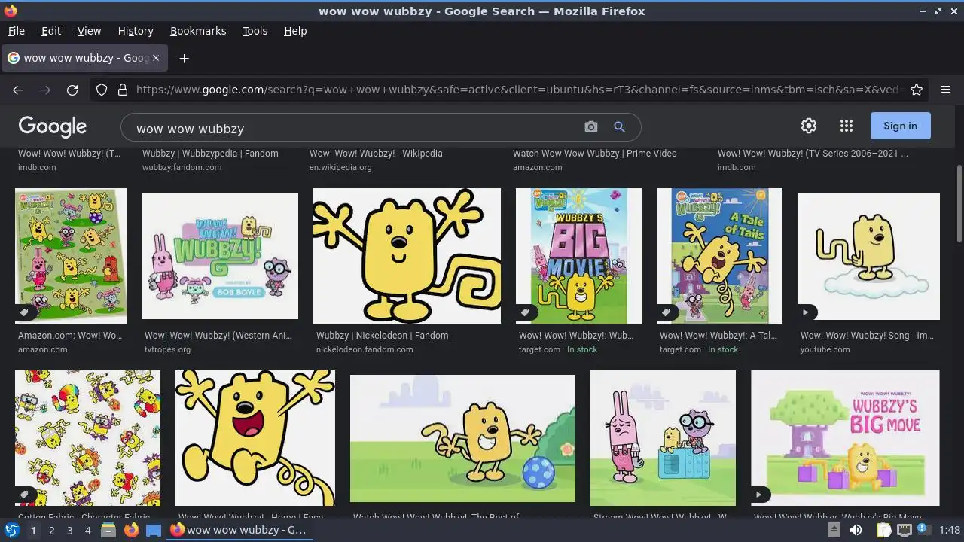Switch to workspace 2

pos(51,531)
